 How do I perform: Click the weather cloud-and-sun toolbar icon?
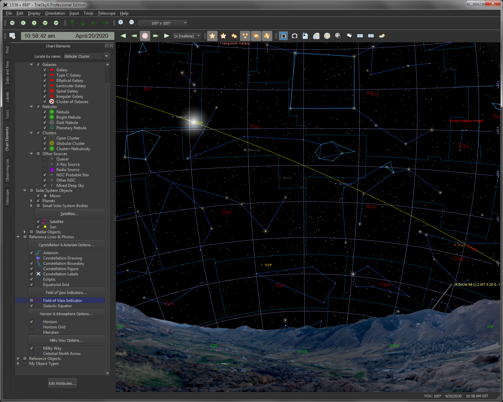click(382, 36)
